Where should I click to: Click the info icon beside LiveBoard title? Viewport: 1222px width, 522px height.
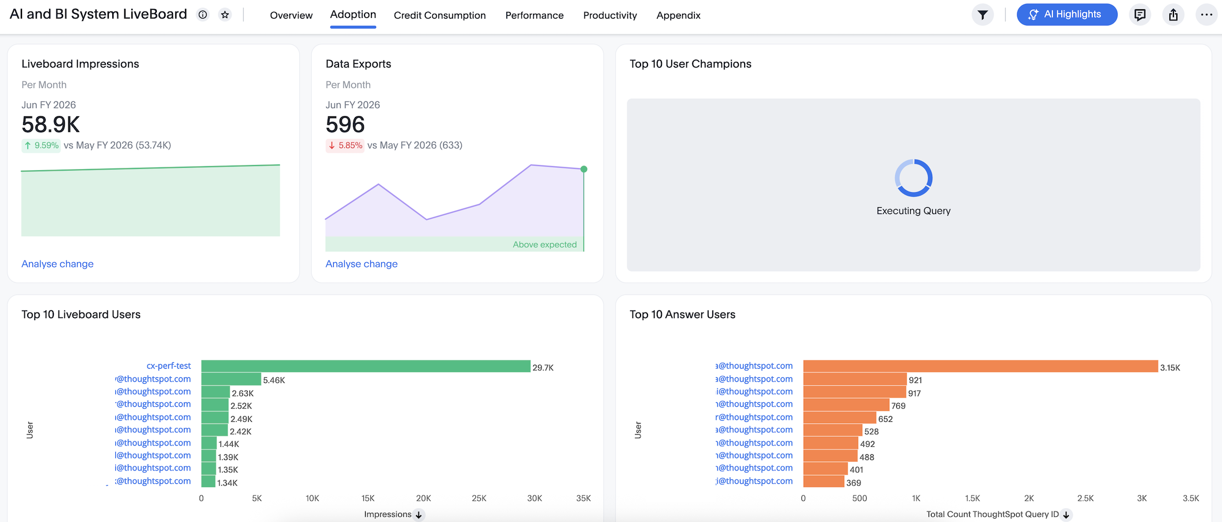click(203, 15)
